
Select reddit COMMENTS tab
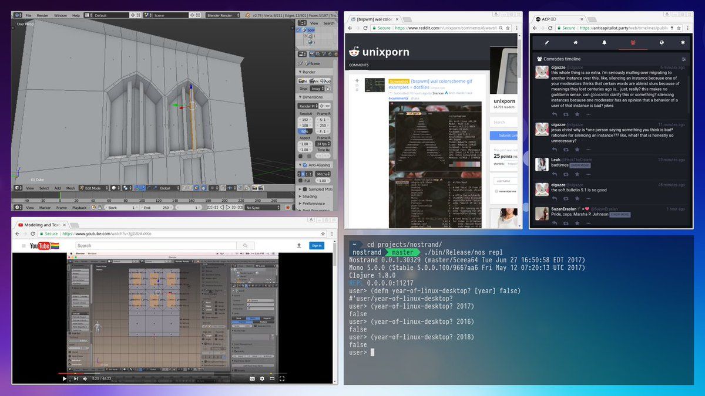pos(359,65)
